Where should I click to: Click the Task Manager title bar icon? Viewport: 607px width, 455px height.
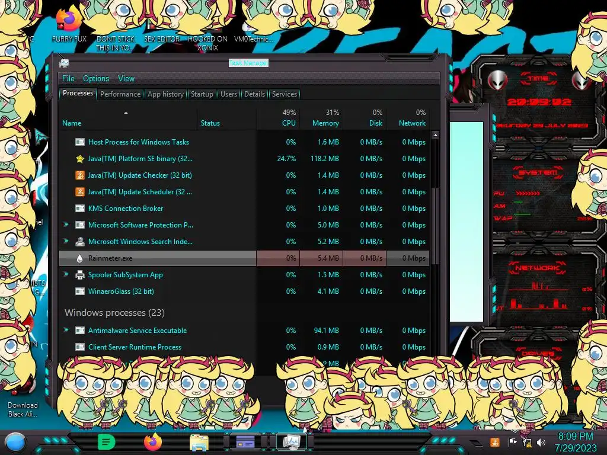tap(64, 63)
